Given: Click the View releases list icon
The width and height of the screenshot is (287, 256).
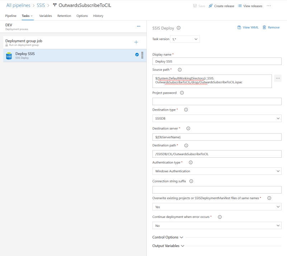Looking at the screenshot, I should coord(240,6).
